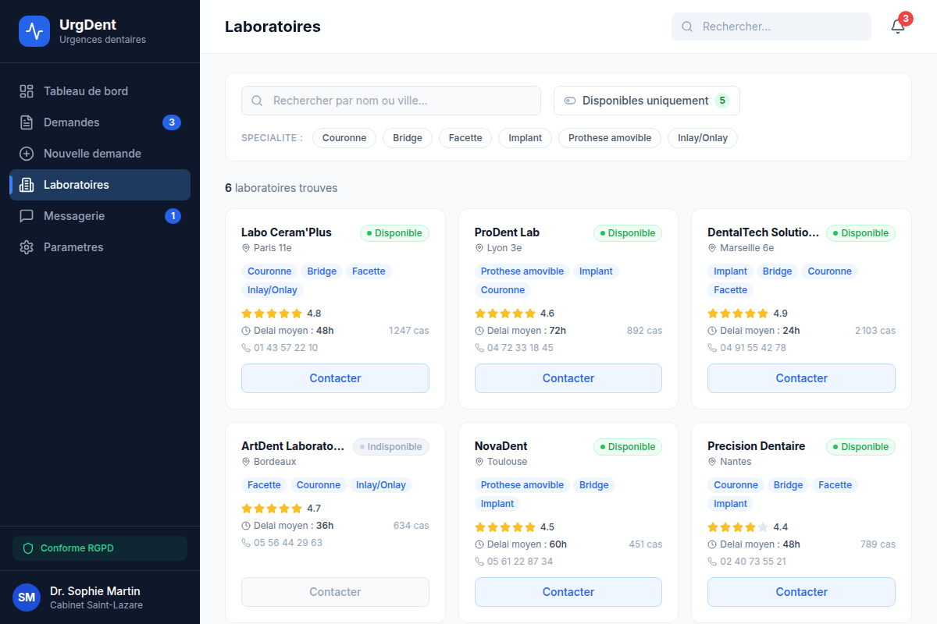
Task: Toggle the Couronne specialty filter chip
Action: pos(344,138)
